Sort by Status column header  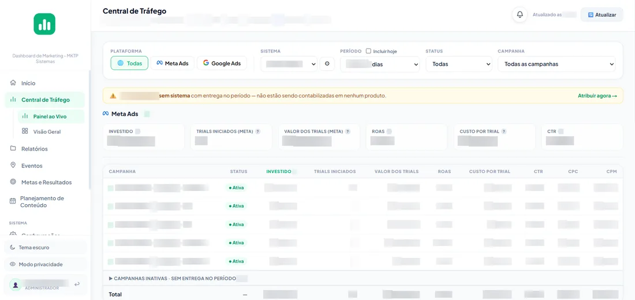(x=238, y=172)
